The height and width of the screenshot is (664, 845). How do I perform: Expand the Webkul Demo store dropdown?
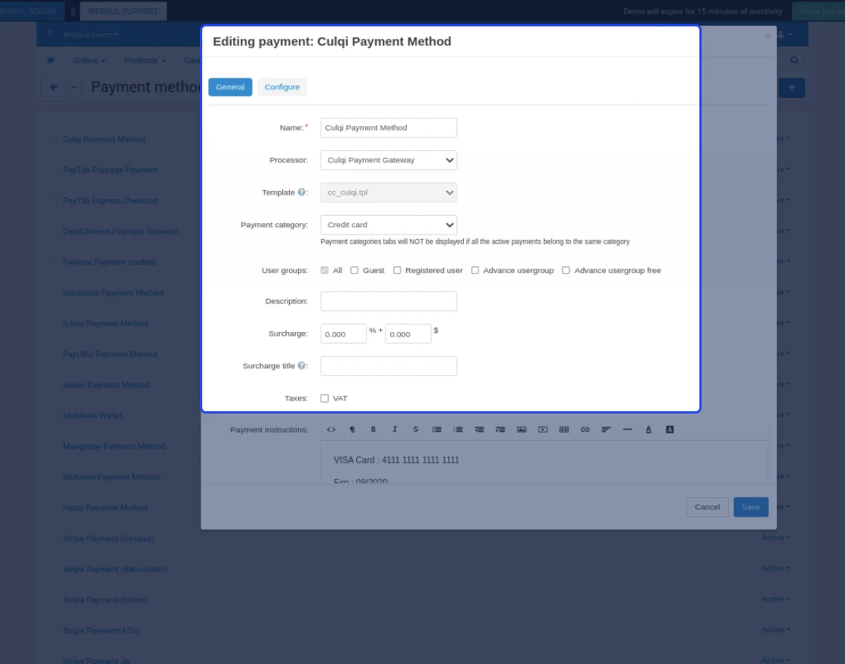[90, 35]
